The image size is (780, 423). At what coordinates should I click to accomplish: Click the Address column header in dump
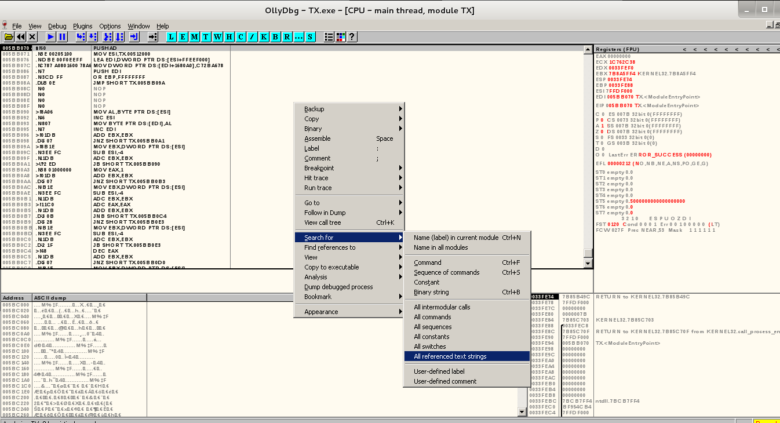[x=16, y=298]
